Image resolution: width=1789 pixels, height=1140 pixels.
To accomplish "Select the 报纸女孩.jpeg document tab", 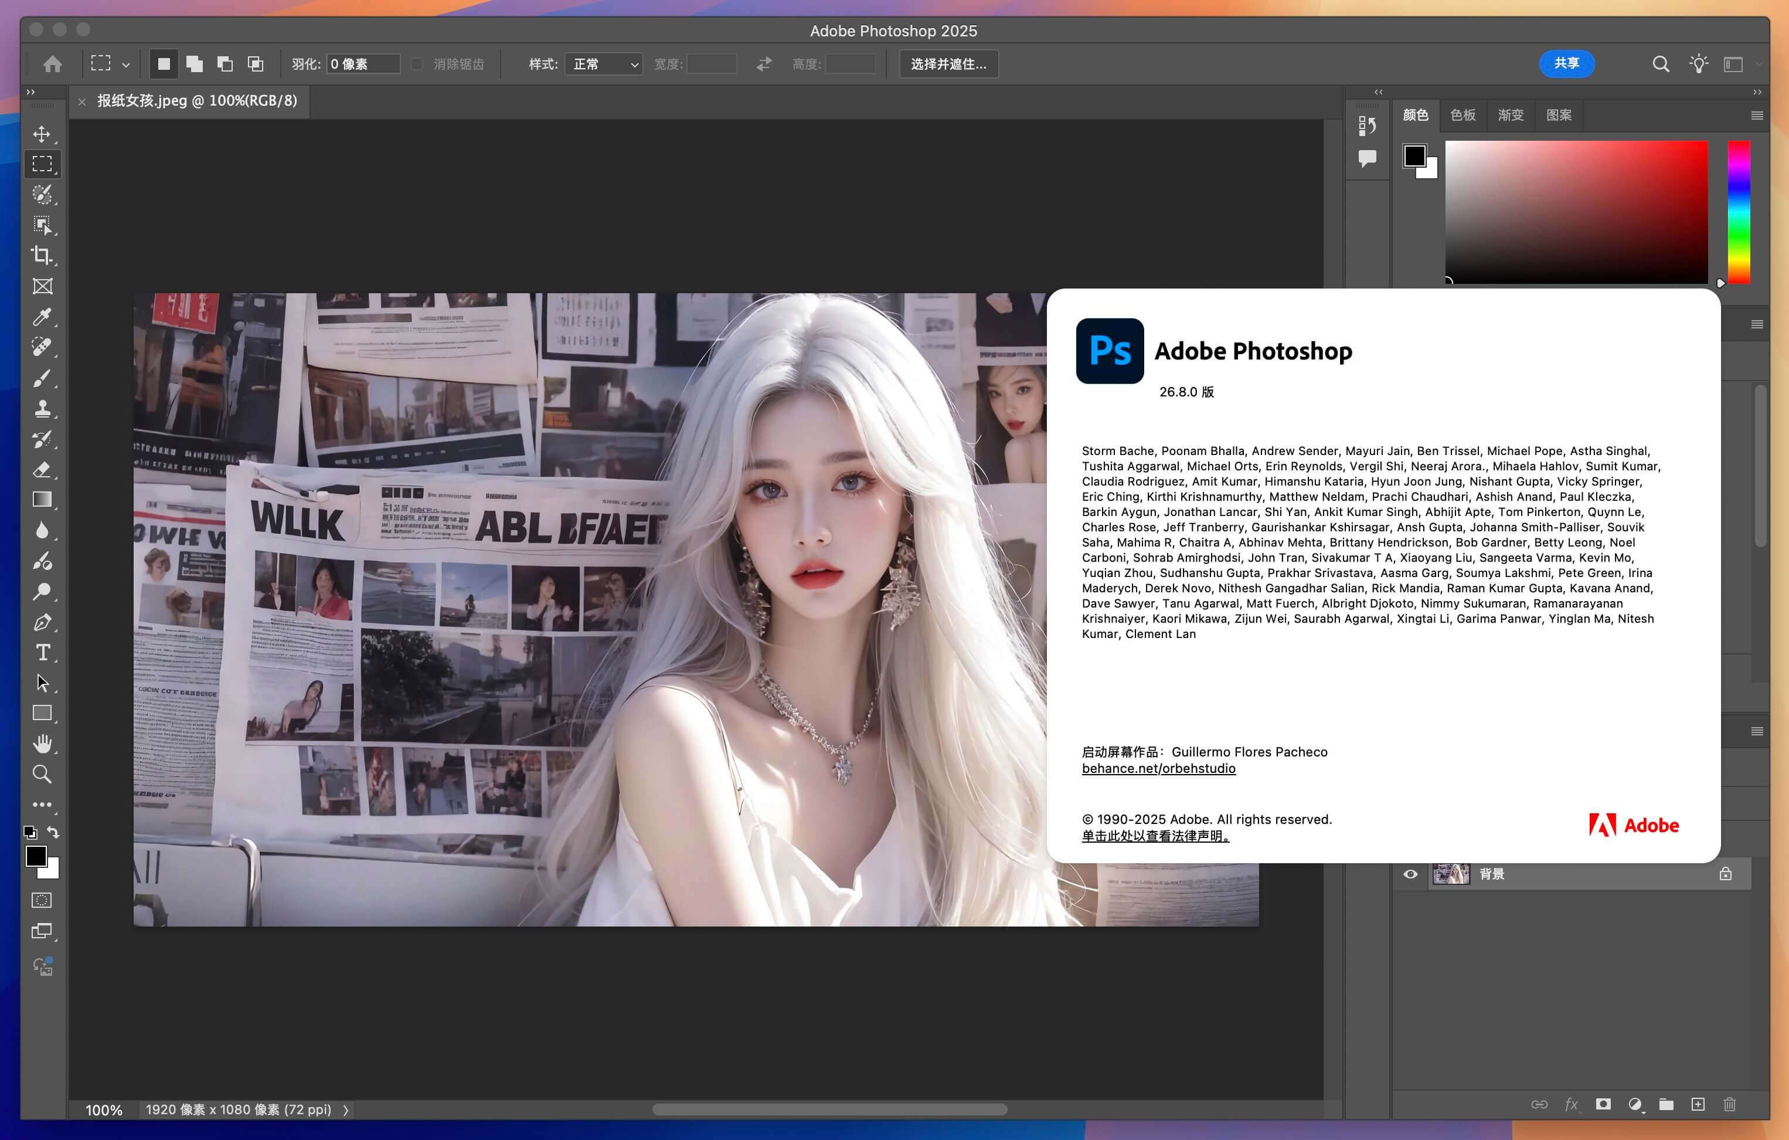I will tap(197, 101).
